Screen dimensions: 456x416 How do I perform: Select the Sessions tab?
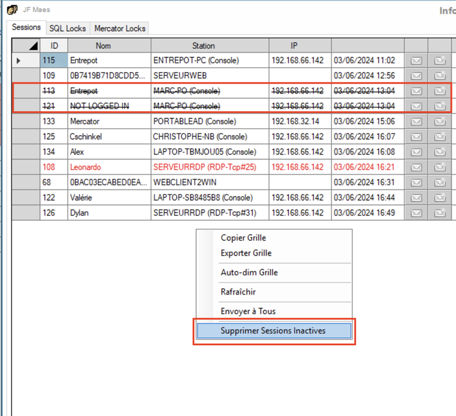[x=26, y=28]
